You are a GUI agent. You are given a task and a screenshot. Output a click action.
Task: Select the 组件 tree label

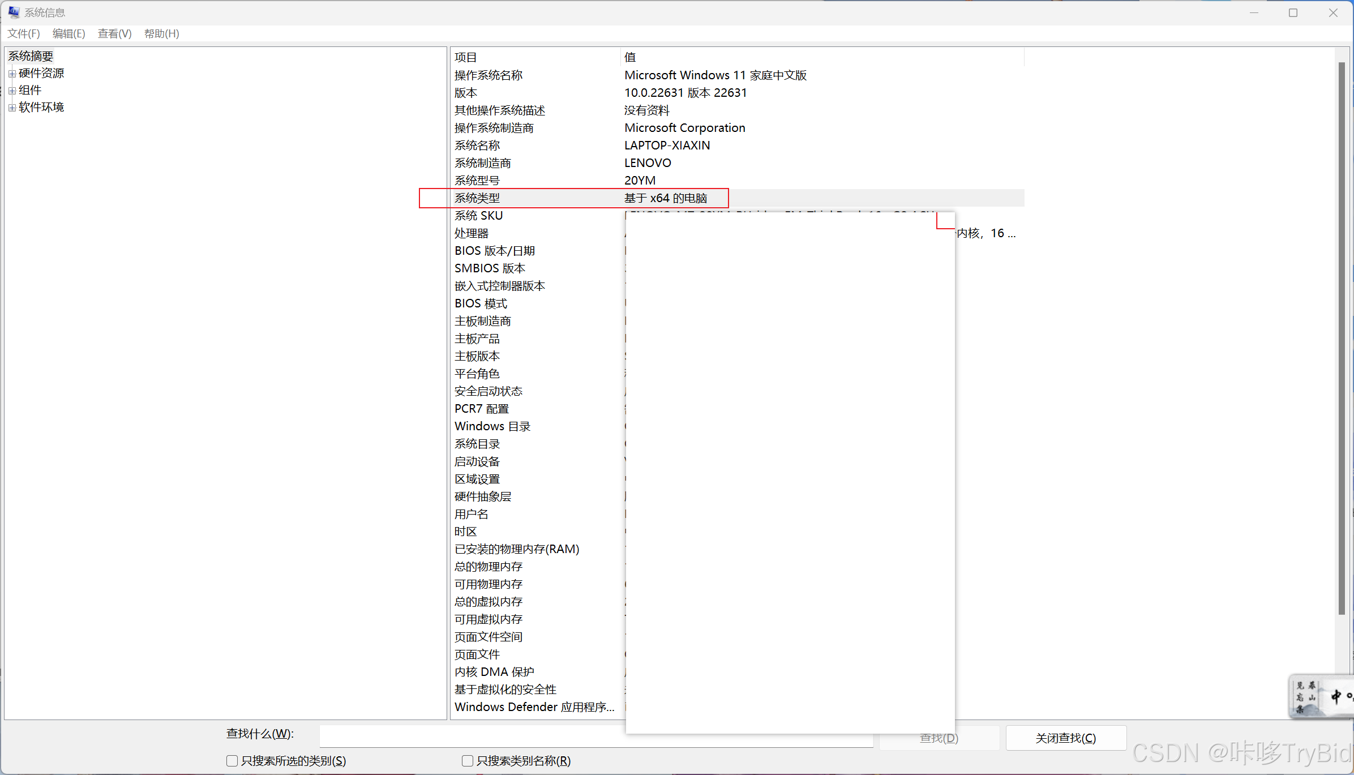pos(30,90)
